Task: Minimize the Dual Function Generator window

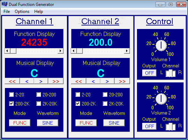Action: click(160, 5)
